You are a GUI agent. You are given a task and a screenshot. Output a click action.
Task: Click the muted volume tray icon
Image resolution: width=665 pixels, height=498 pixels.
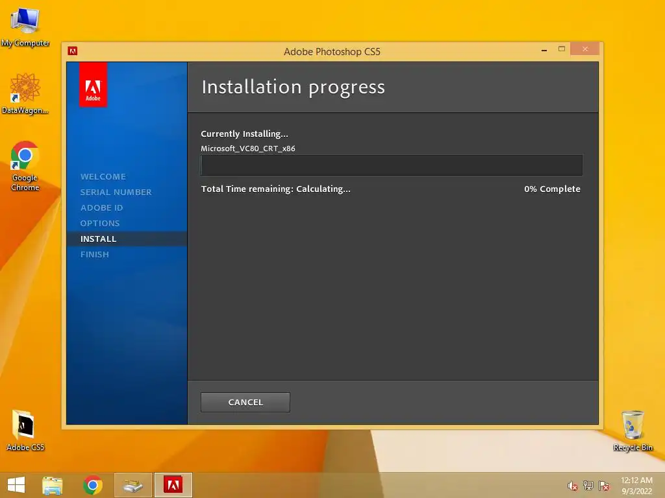tap(572, 486)
